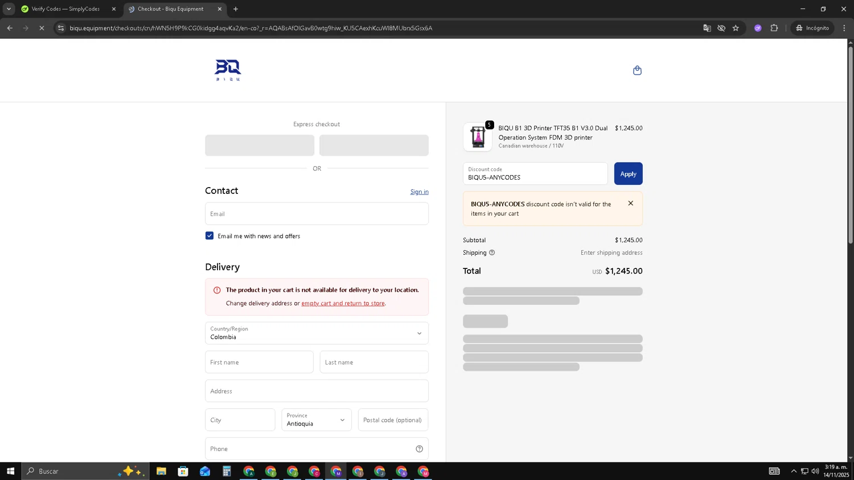Edit the Discount code field
Image resolution: width=854 pixels, height=480 pixels.
535,173
